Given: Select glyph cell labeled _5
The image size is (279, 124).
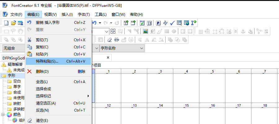Looking at the screenshot, I should click(x=212, y=86).
